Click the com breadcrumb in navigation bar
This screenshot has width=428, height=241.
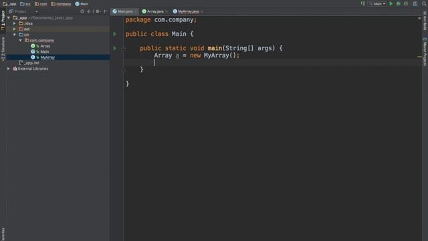[x=41, y=4]
